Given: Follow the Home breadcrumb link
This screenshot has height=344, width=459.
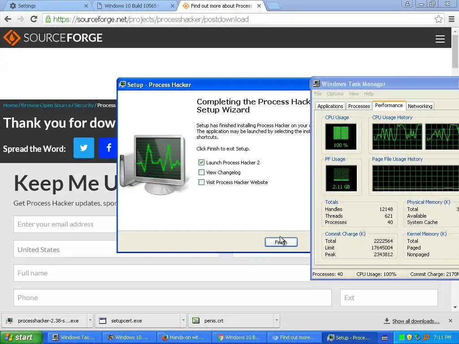Looking at the screenshot, I should 10,105.
